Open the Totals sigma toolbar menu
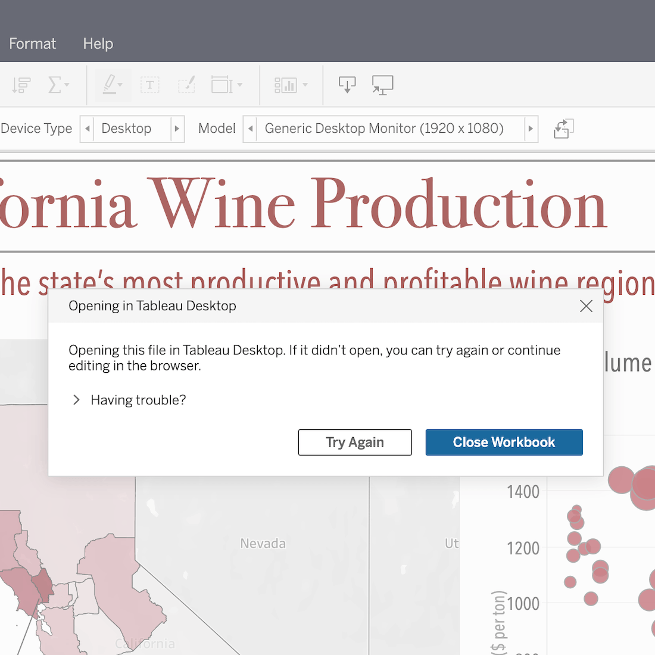This screenshot has height=655, width=655. [58, 85]
